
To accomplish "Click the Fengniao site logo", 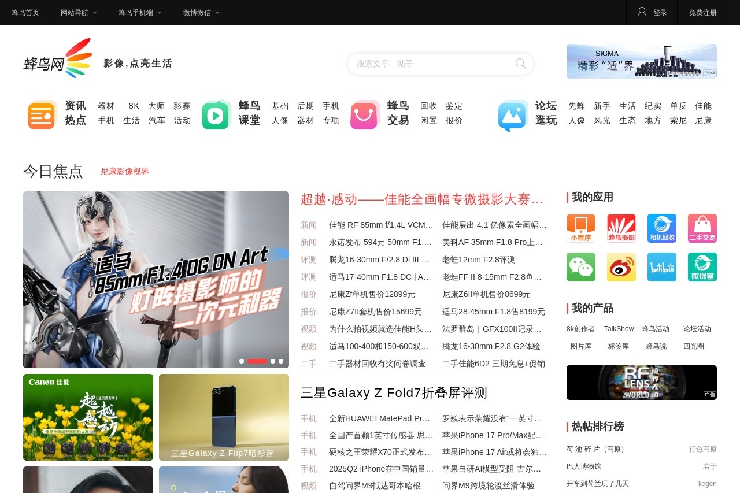I will pyautogui.click(x=58, y=58).
